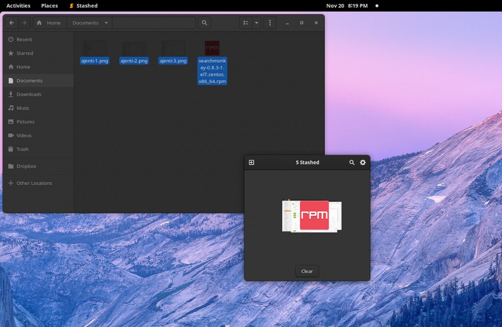
Task: Navigate to the Downloads folder in sidebar
Action: click(x=27, y=94)
